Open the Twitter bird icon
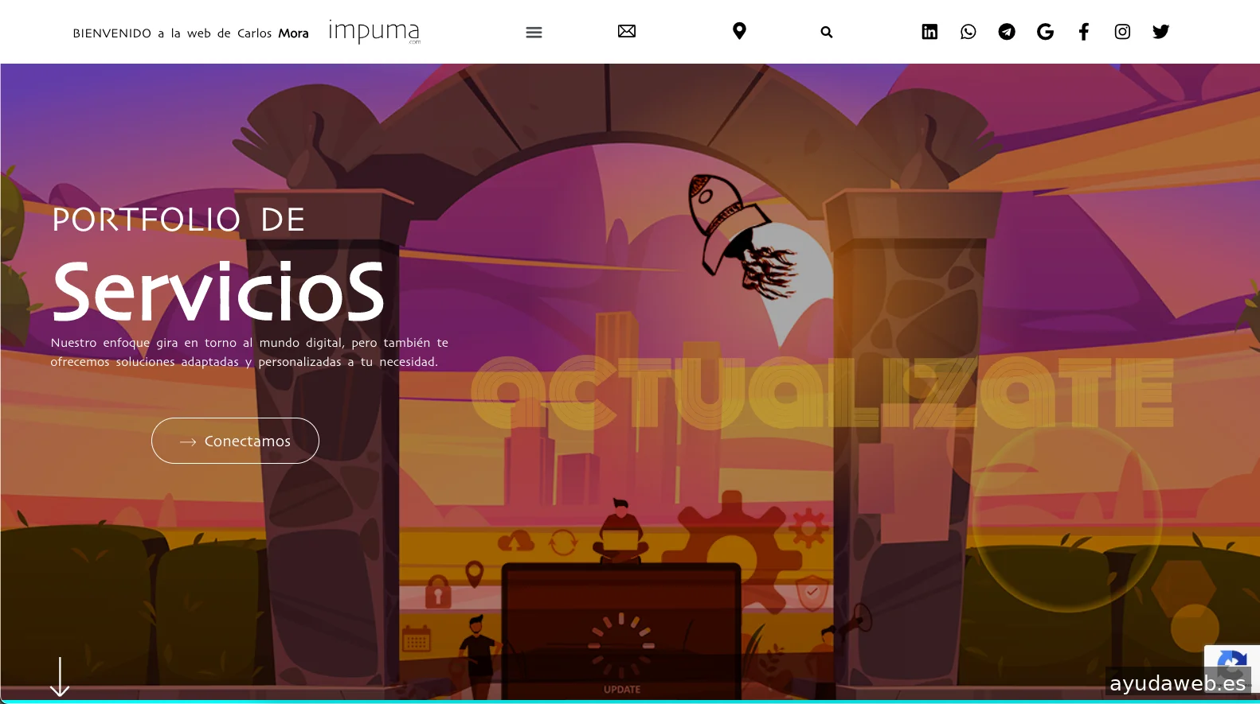Screen dimensions: 1260x704 click(1160, 32)
